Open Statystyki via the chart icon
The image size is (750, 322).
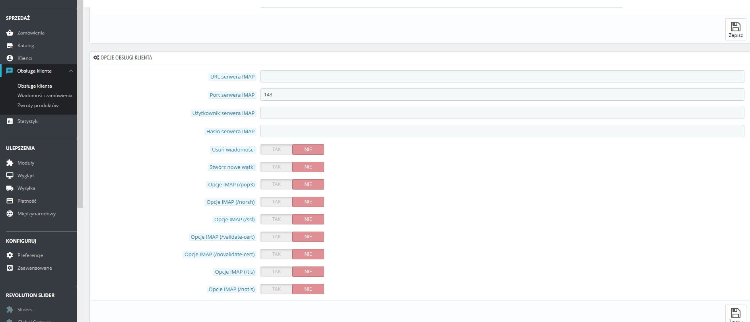click(10, 121)
